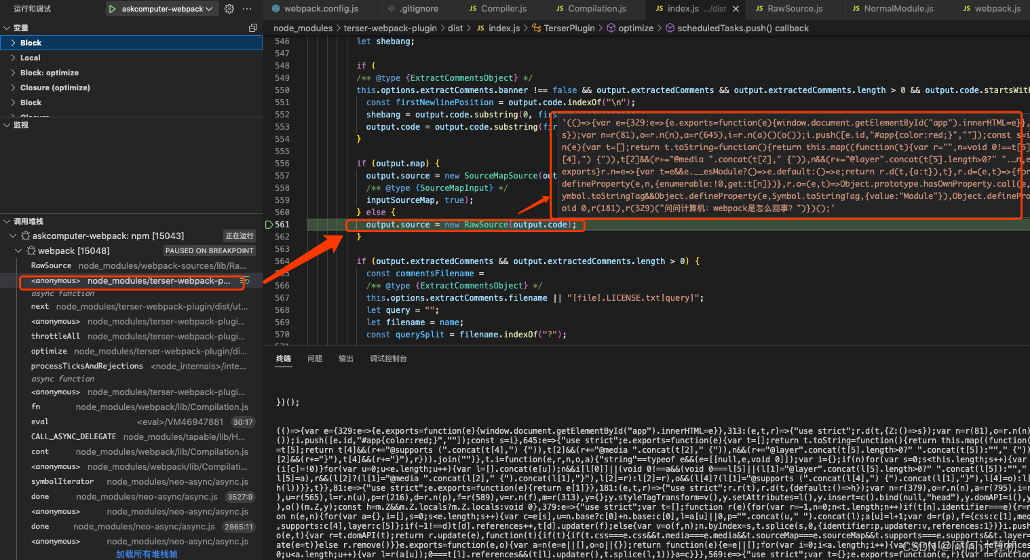Click the symbol icon before scheduledTasks.push() callback
The height and width of the screenshot is (560, 1030).
pos(670,28)
